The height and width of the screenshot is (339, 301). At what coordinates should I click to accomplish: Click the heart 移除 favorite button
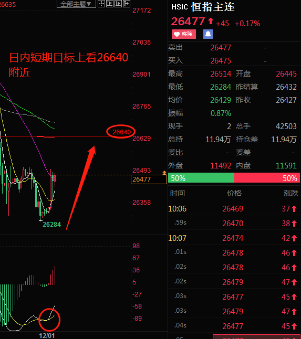coord(184,34)
